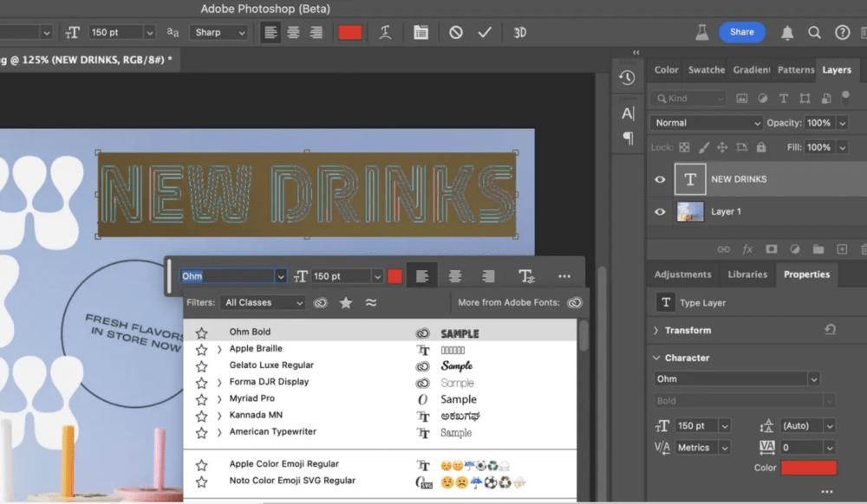Switch to the Patterns tab
This screenshot has width=867, height=504.
(x=796, y=70)
